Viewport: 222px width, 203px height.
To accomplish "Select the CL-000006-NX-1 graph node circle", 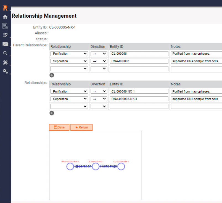I will 121,167.
